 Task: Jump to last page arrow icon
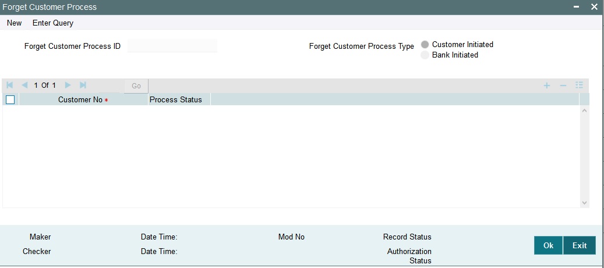(83, 85)
